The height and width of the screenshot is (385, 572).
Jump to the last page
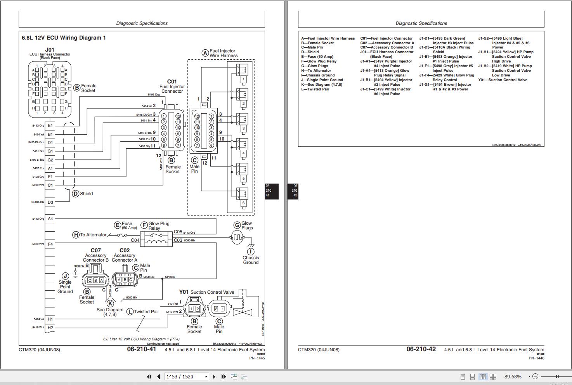pyautogui.click(x=224, y=376)
